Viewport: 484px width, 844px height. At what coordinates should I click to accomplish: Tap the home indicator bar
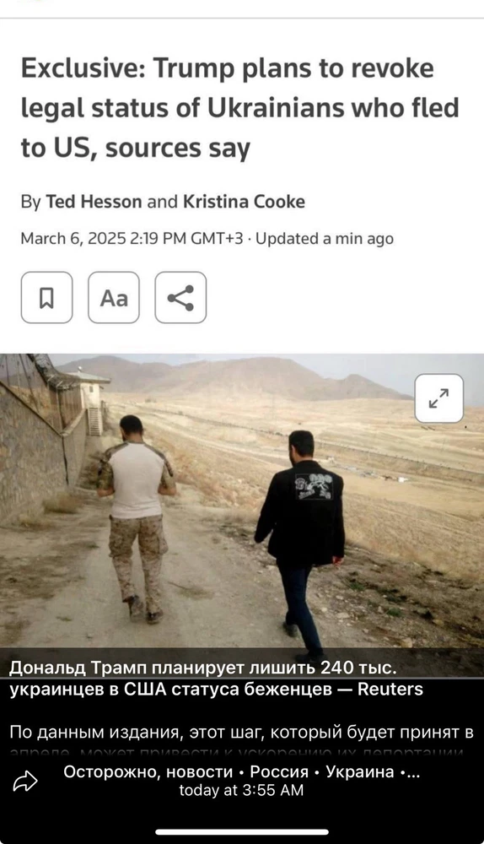242,831
